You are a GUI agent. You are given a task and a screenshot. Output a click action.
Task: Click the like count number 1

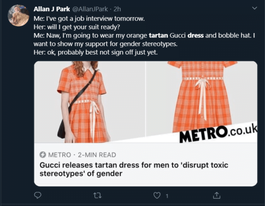click(167, 195)
